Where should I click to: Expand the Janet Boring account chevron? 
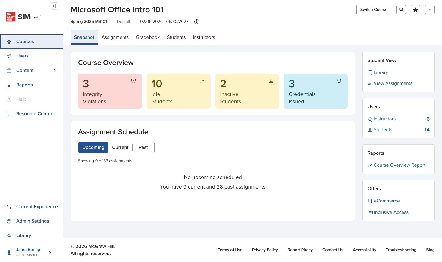click(50, 253)
